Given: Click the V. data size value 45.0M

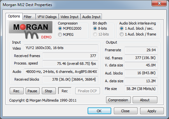Looking at the screenshot, I should tap(141, 65).
